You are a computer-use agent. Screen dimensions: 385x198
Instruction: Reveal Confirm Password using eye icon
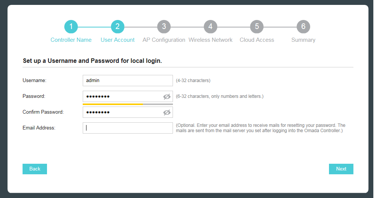[x=167, y=113]
